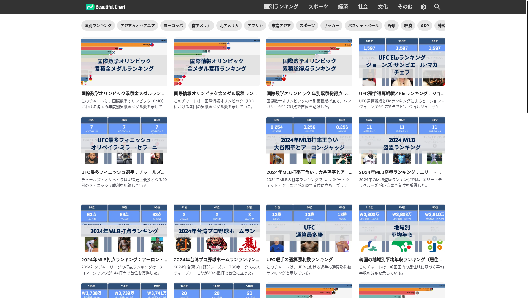The height and width of the screenshot is (298, 529).
Task: Click title 韓国の地域別平均年収ランキング link
Action: tap(401, 260)
